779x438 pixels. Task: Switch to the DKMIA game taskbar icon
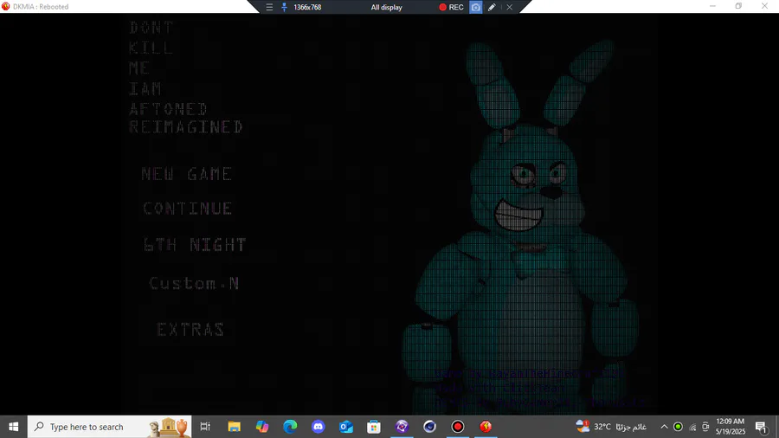pyautogui.click(x=486, y=427)
